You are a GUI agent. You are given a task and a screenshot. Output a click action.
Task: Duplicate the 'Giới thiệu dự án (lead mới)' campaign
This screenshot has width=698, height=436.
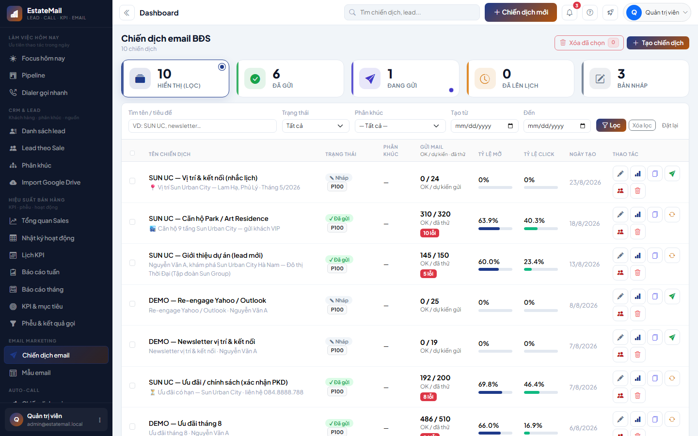coord(655,255)
